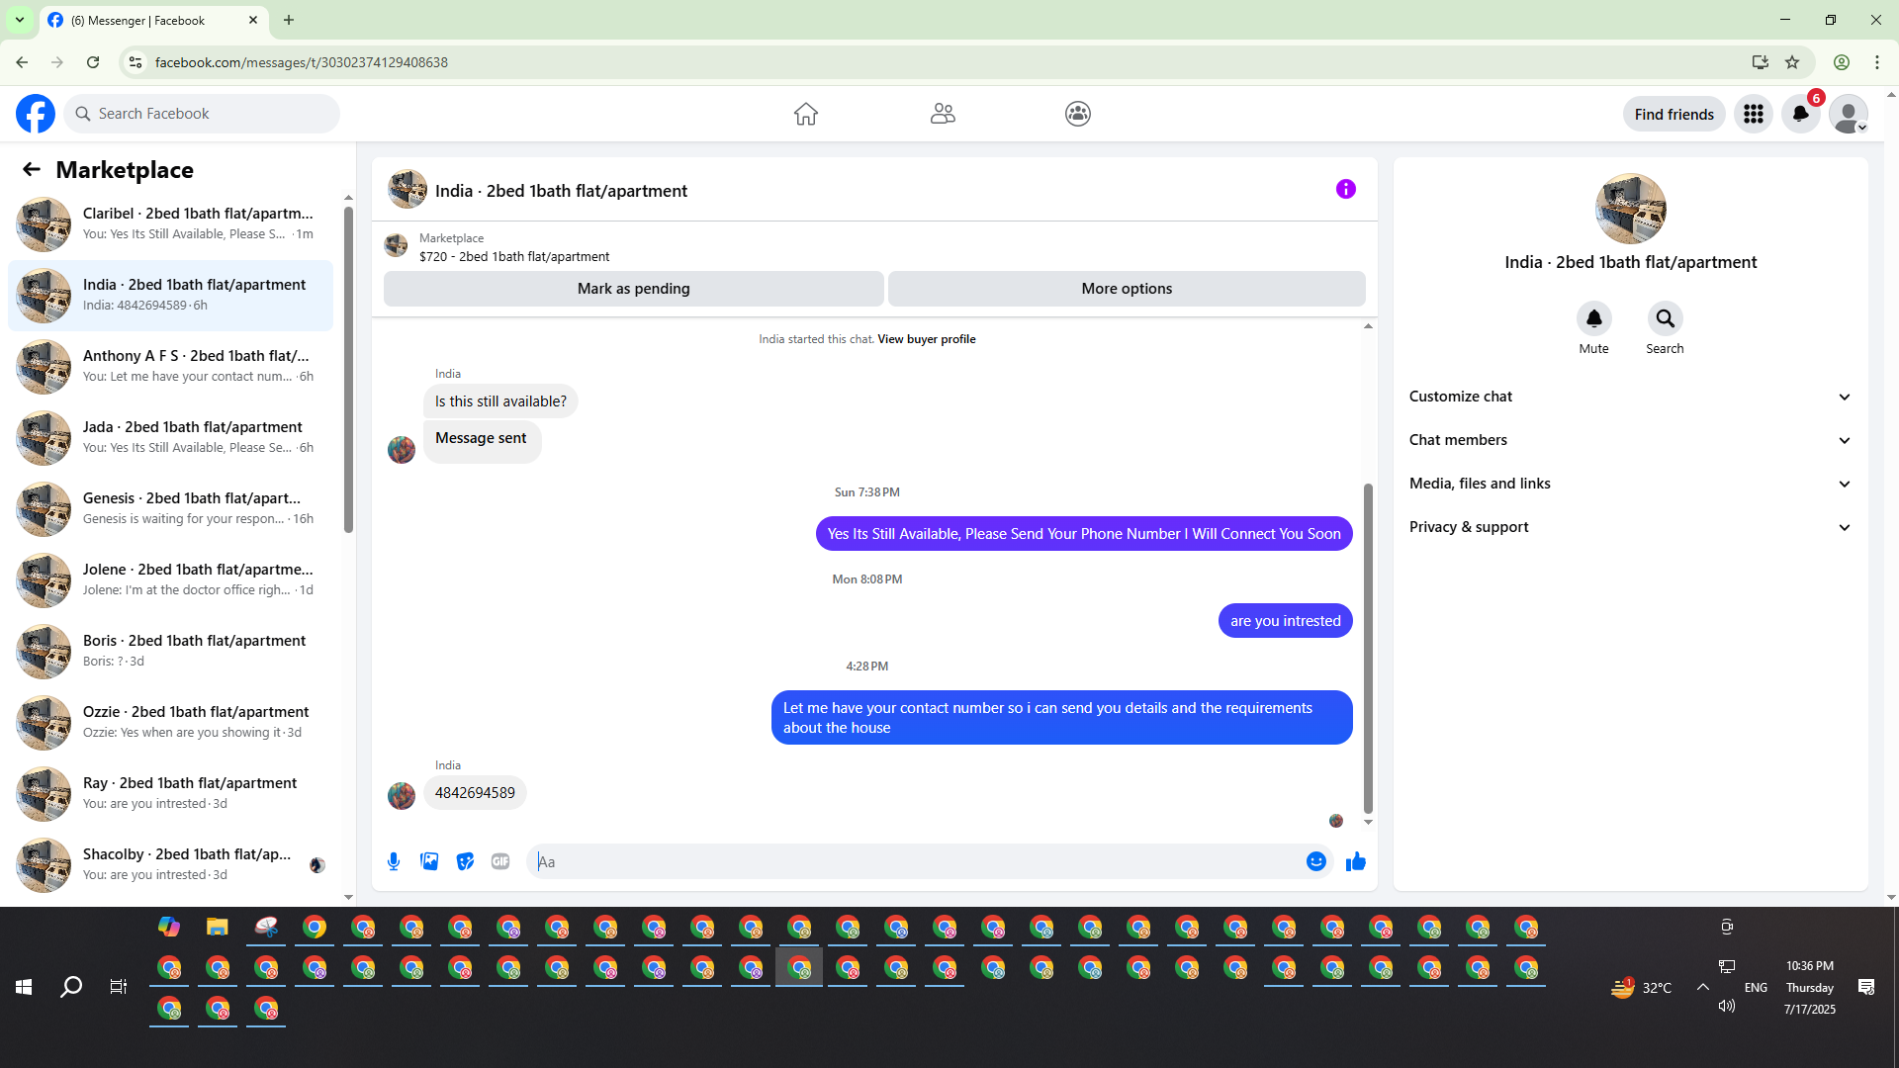
Task: Open the Shacolby conversation
Action: (170, 865)
